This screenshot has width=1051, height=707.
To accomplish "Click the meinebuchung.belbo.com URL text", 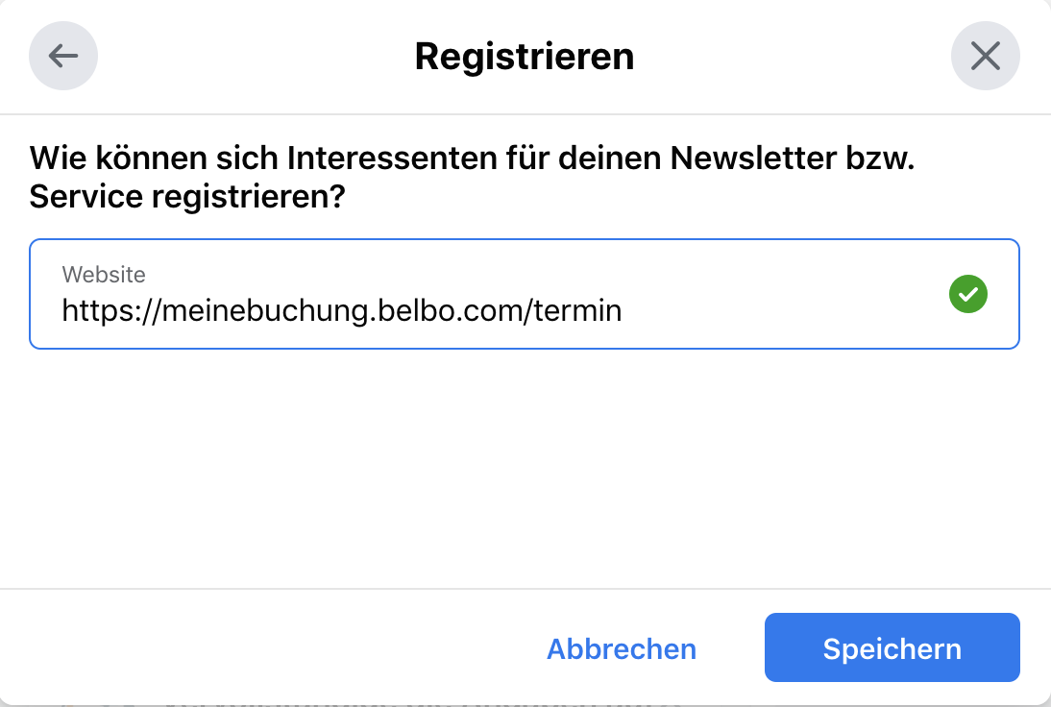I will (342, 310).
